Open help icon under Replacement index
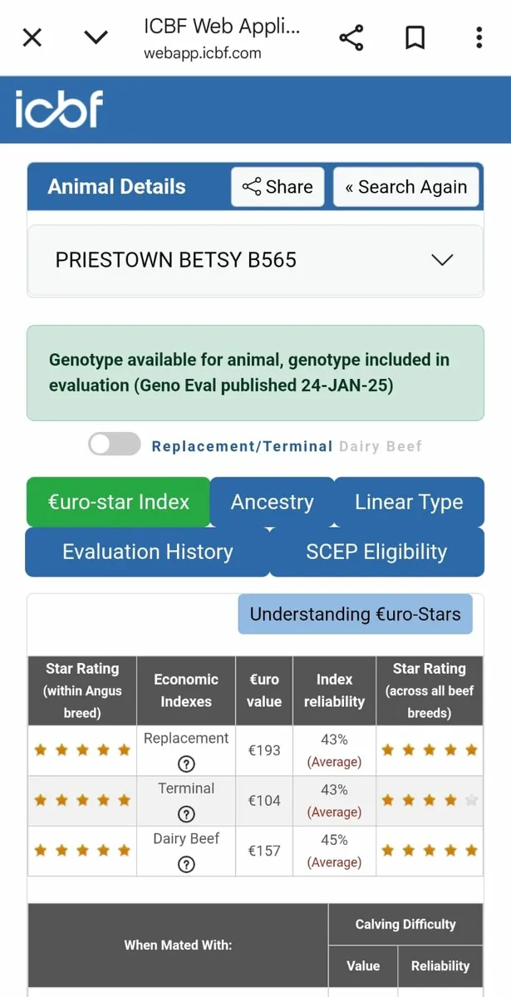The image size is (511, 997). [x=186, y=764]
